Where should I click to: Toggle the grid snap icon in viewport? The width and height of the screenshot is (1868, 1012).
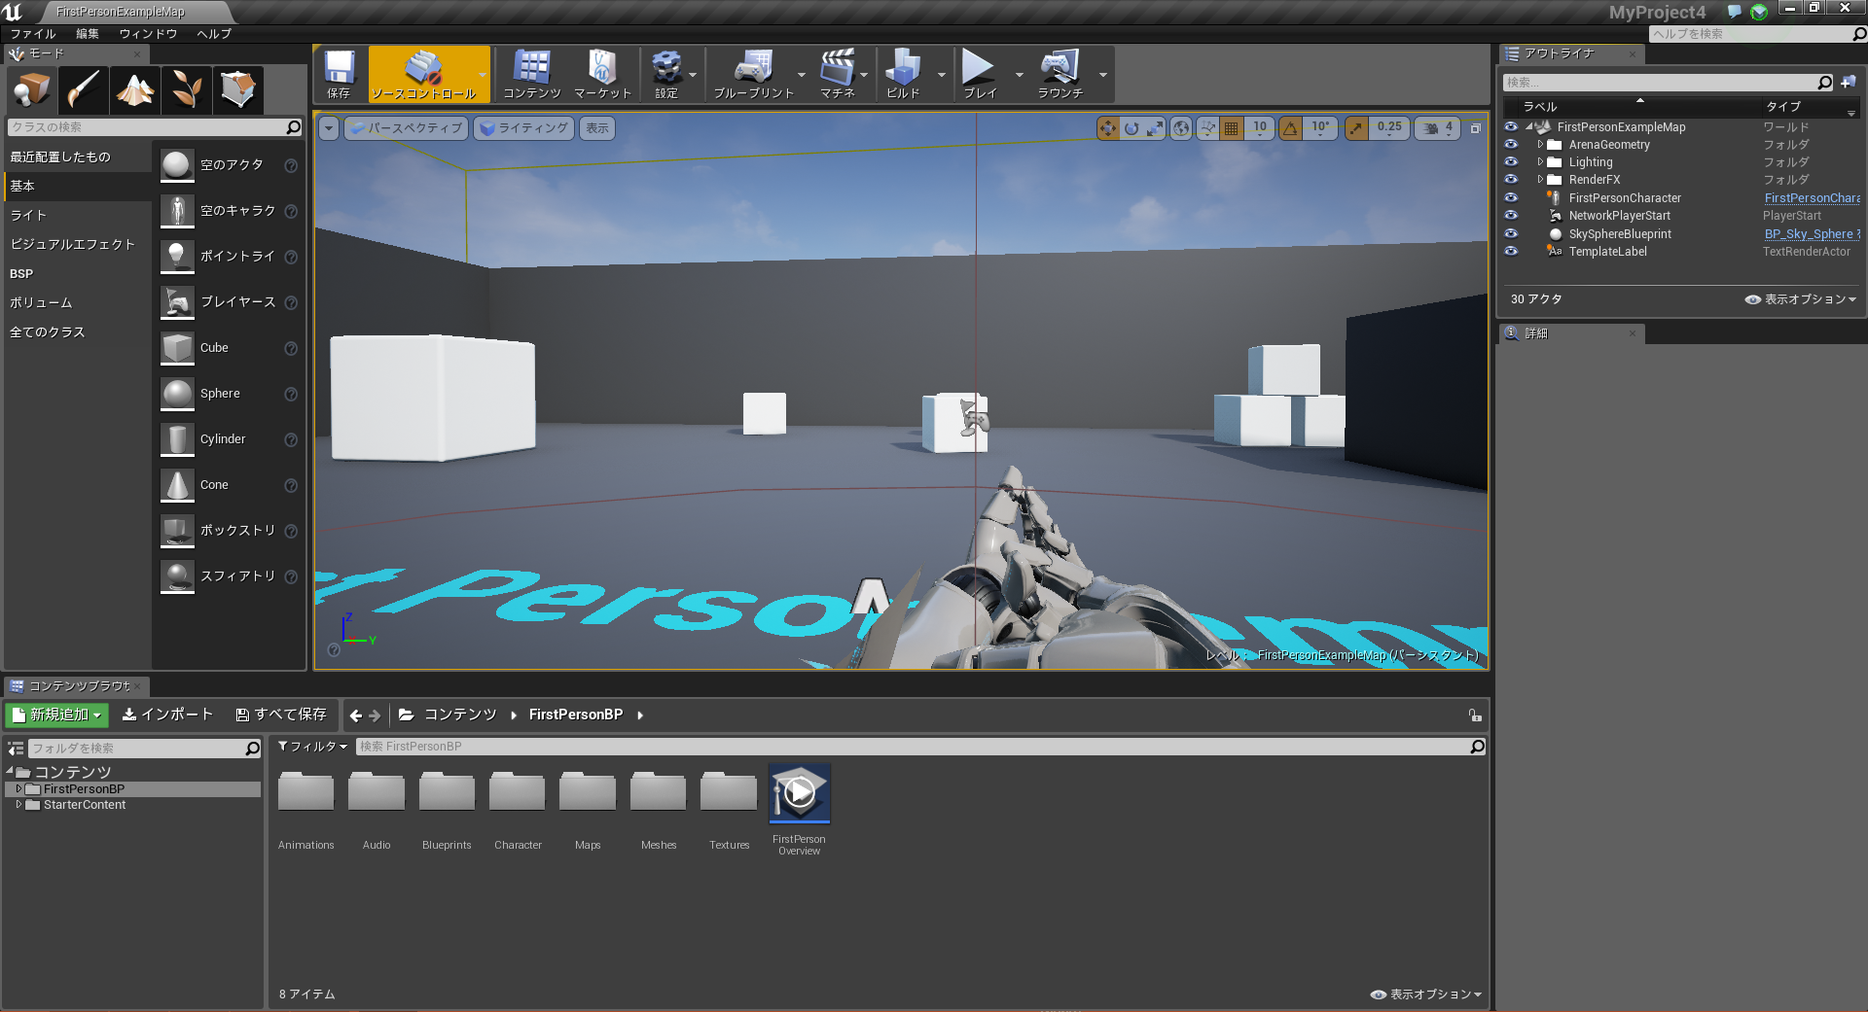1232,128
